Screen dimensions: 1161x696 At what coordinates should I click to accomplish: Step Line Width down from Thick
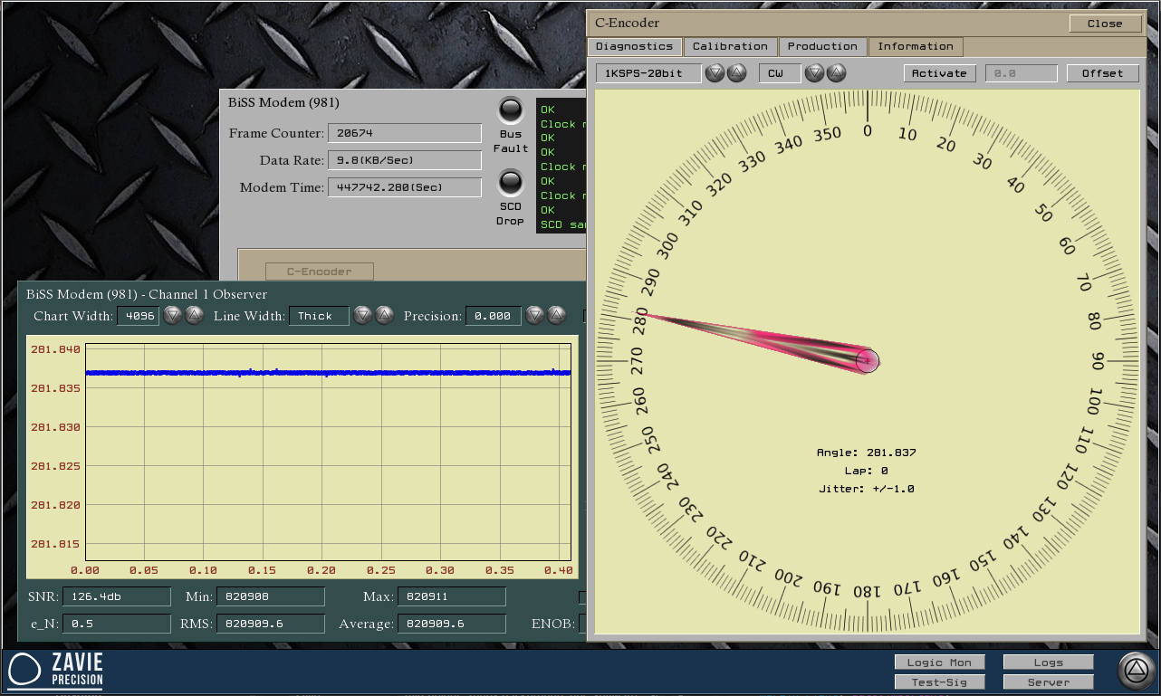(363, 315)
